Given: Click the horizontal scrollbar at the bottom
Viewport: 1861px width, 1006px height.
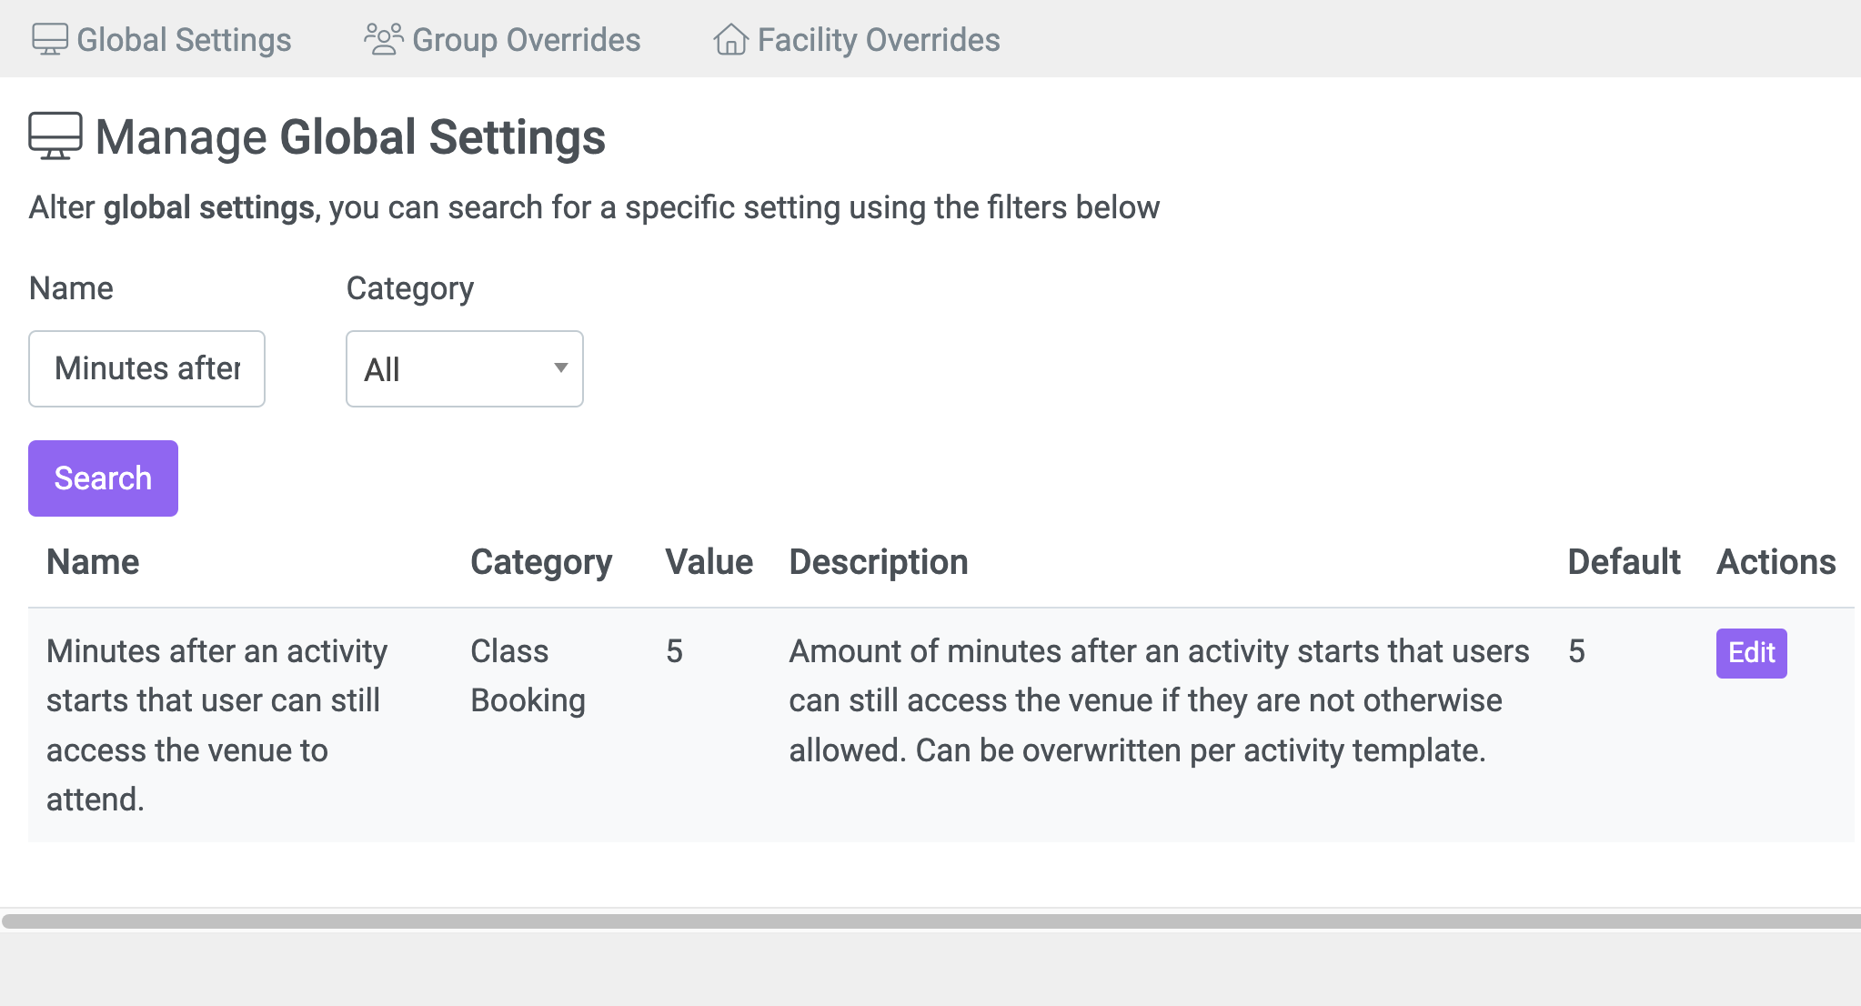Looking at the screenshot, I should point(930,921).
